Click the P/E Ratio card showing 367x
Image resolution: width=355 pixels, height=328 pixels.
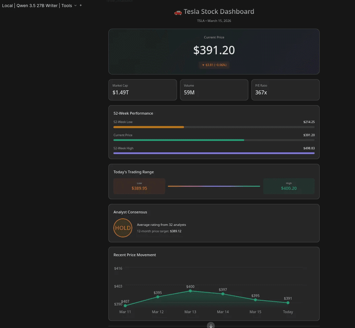point(285,90)
